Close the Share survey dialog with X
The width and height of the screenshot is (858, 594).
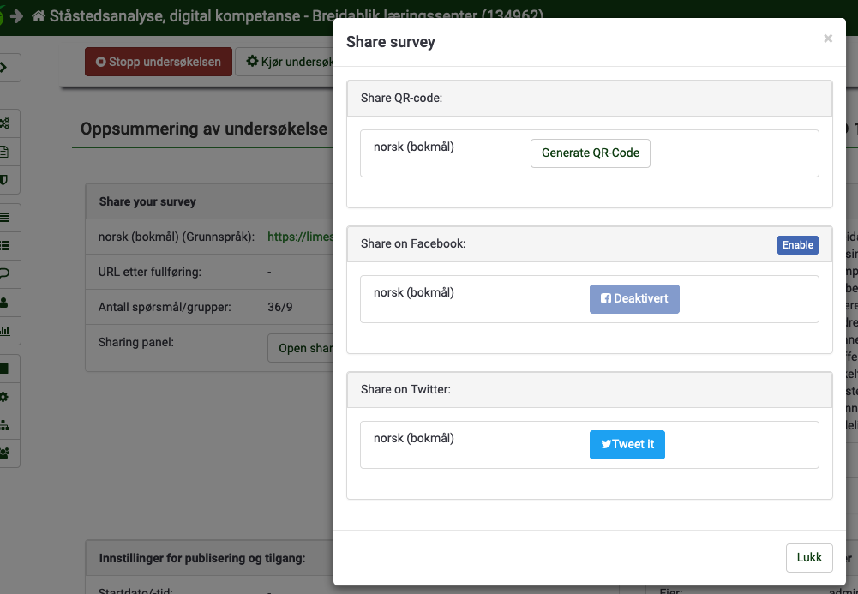coord(827,39)
